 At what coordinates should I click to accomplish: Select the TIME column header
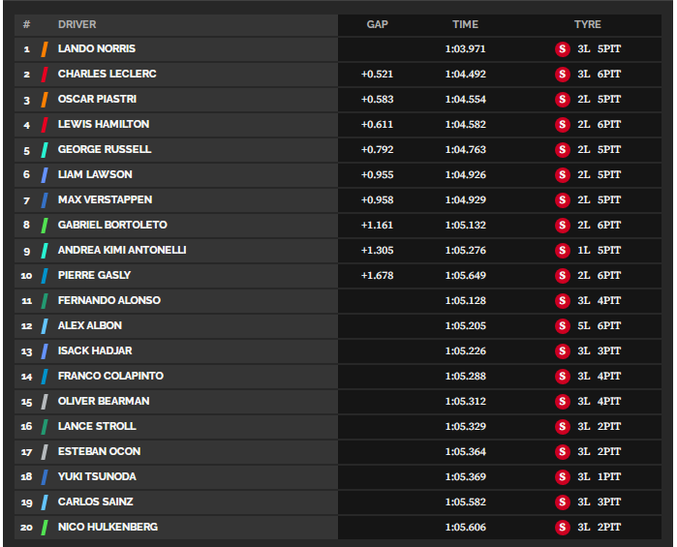(x=466, y=24)
